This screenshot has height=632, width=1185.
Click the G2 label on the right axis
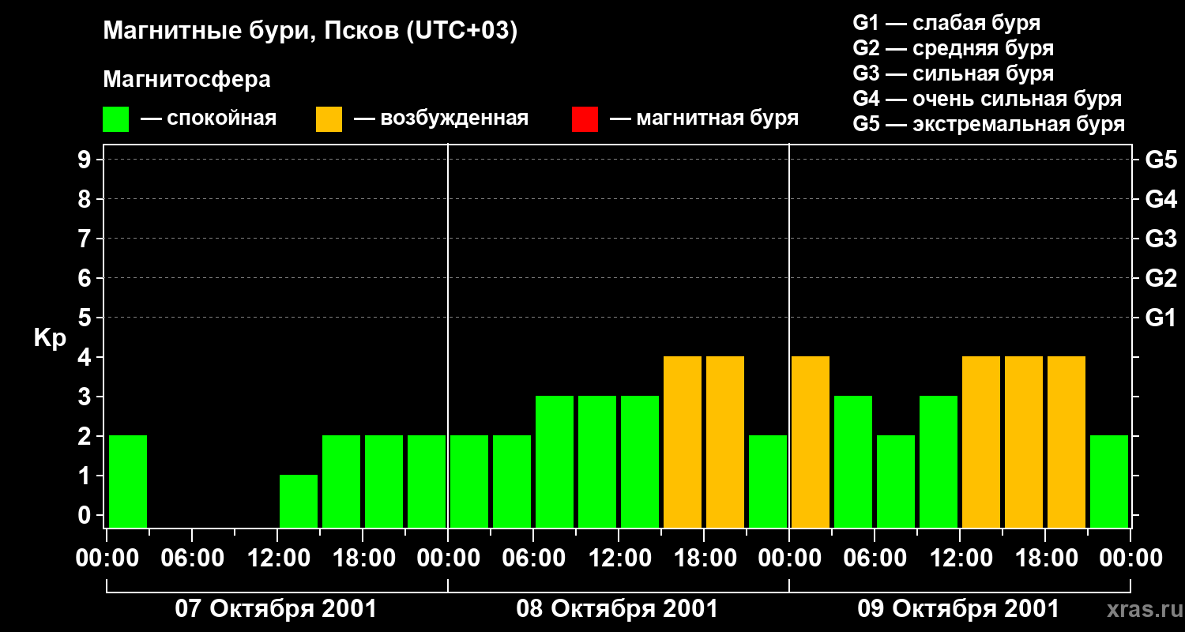tap(1161, 278)
